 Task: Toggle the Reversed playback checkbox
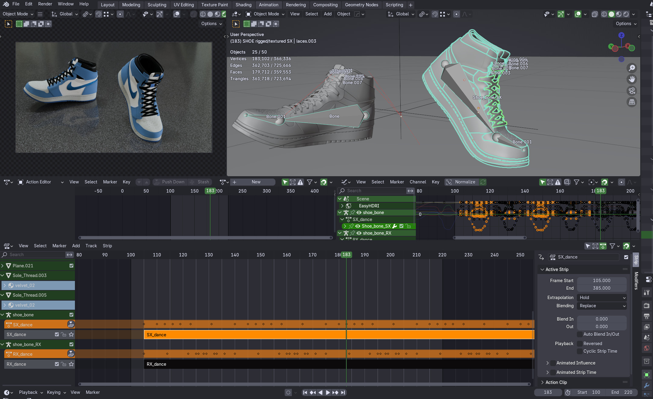pos(580,344)
